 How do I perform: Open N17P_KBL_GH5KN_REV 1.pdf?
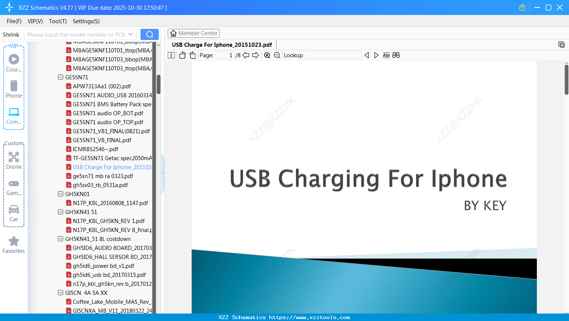pyautogui.click(x=109, y=221)
